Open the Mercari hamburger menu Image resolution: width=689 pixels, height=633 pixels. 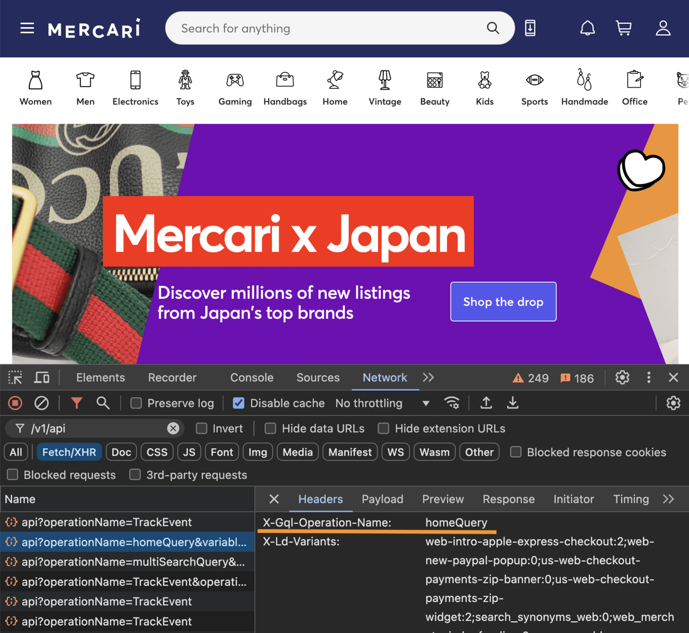[27, 28]
